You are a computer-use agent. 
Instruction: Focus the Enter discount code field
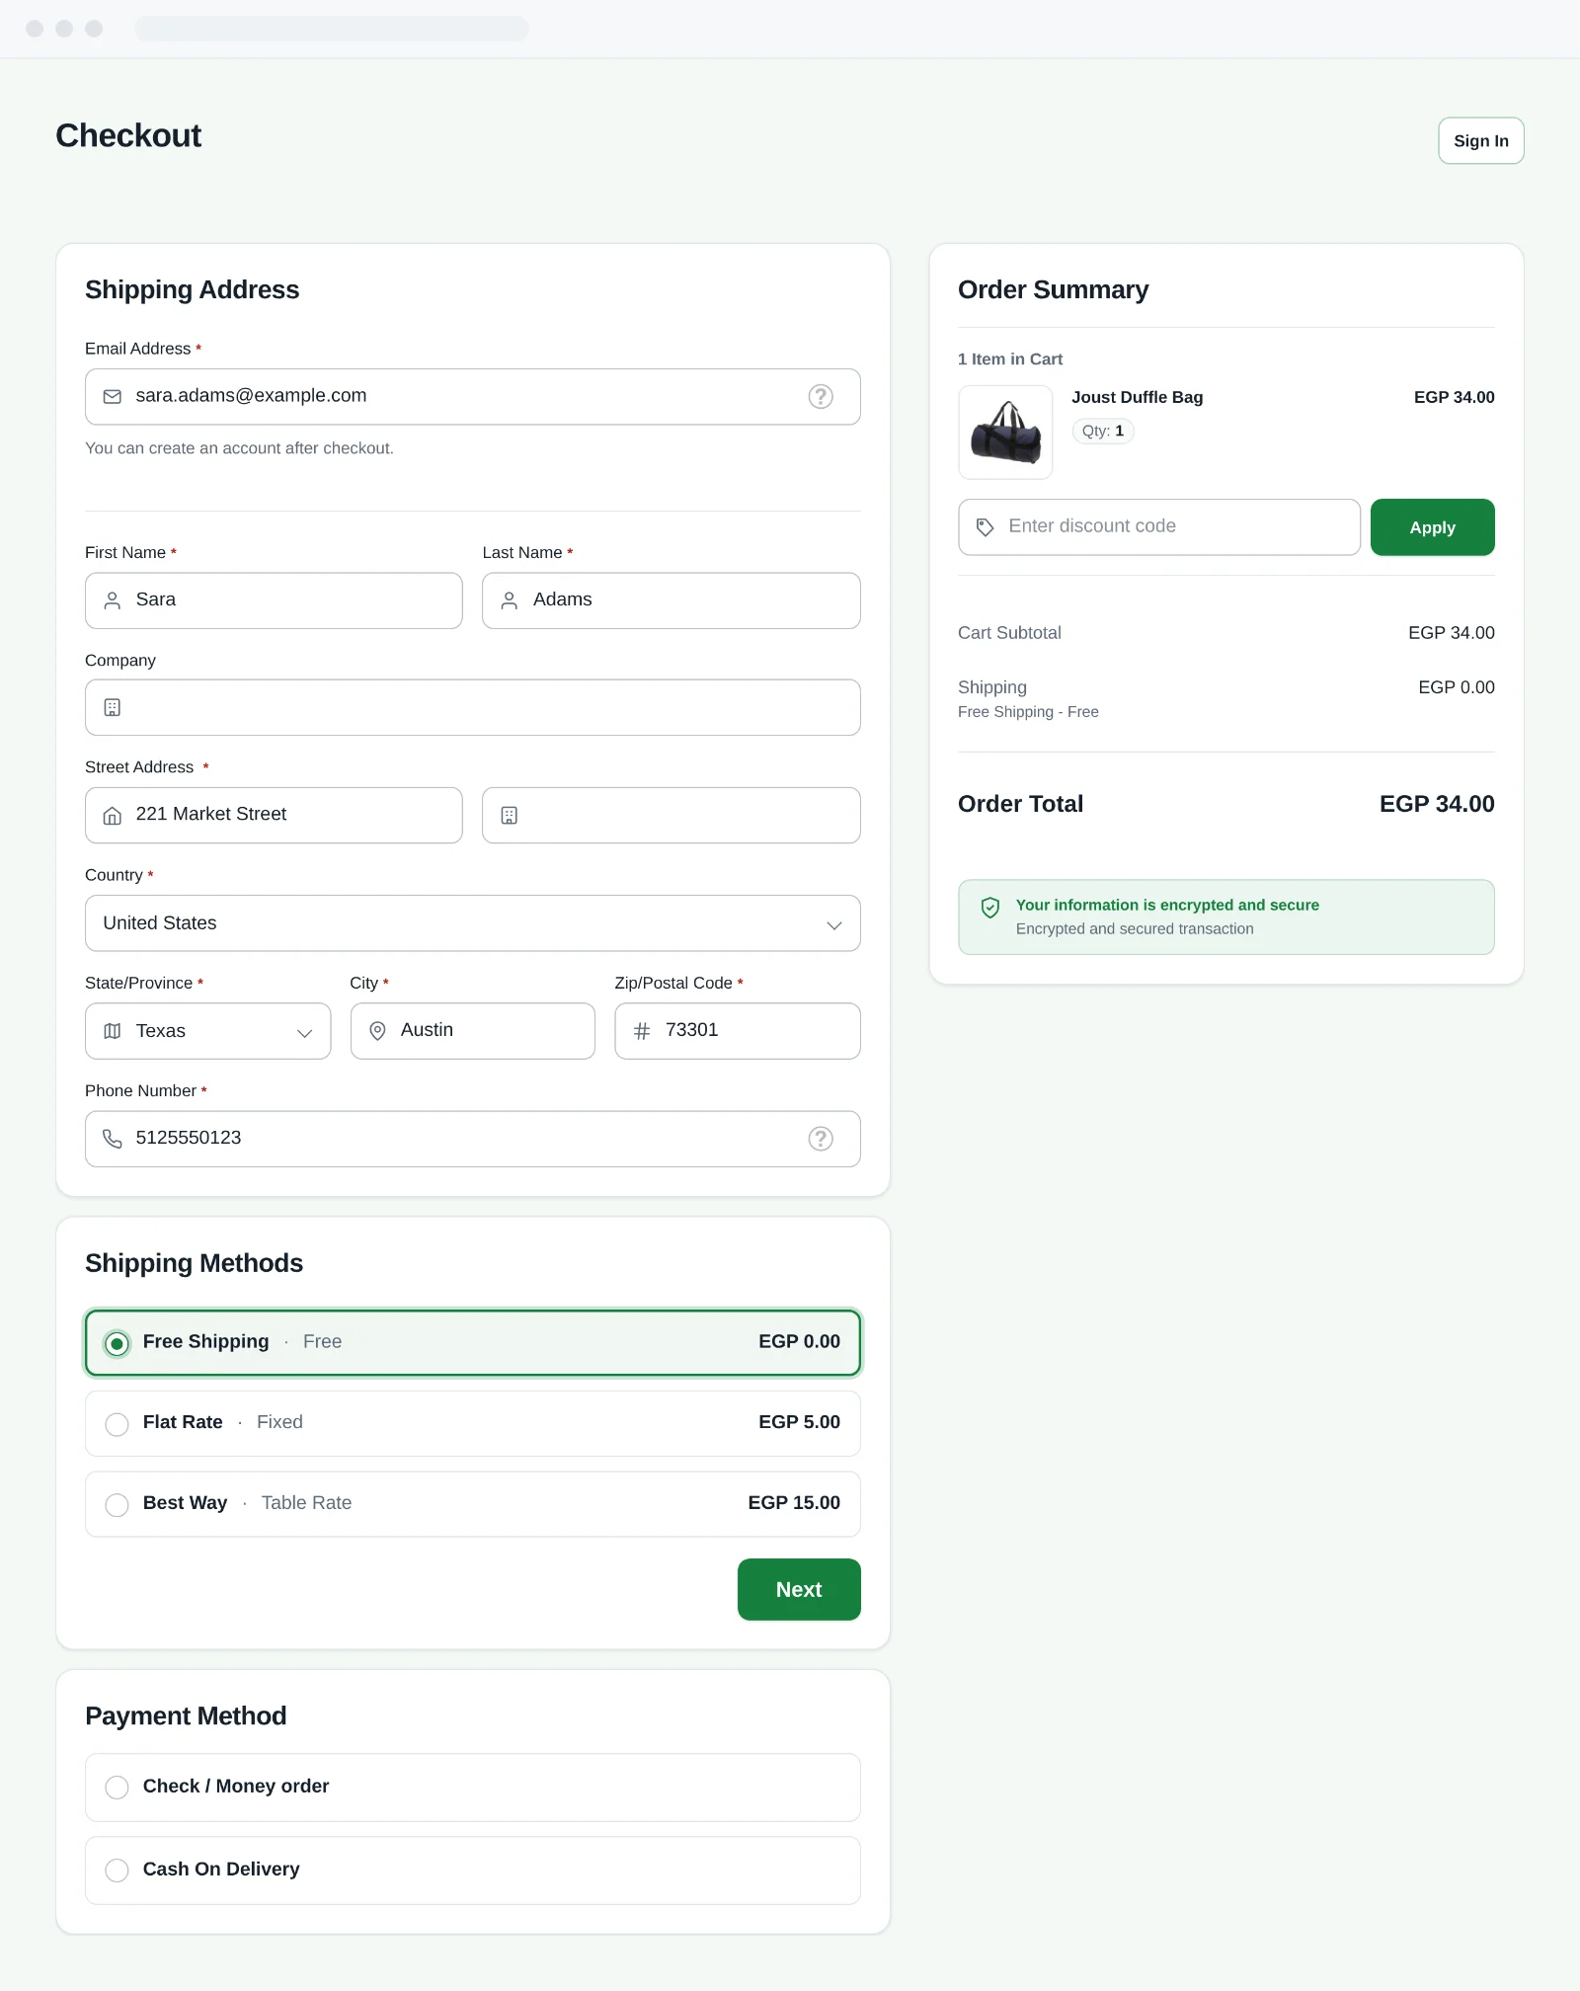click(1159, 527)
